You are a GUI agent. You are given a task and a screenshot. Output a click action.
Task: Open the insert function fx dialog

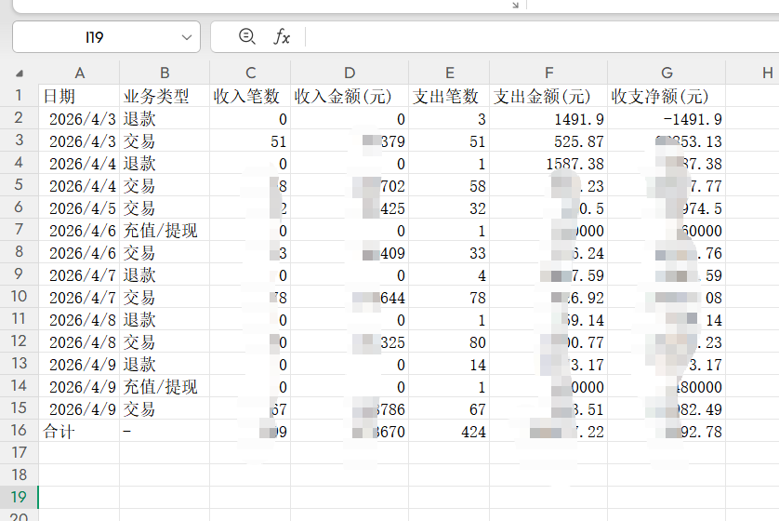[x=282, y=36]
